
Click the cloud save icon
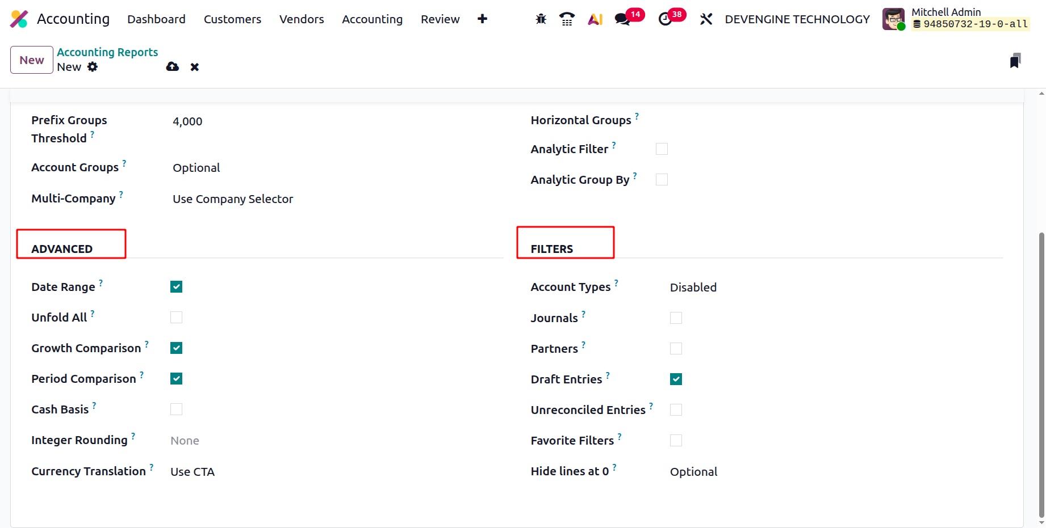[x=173, y=67]
